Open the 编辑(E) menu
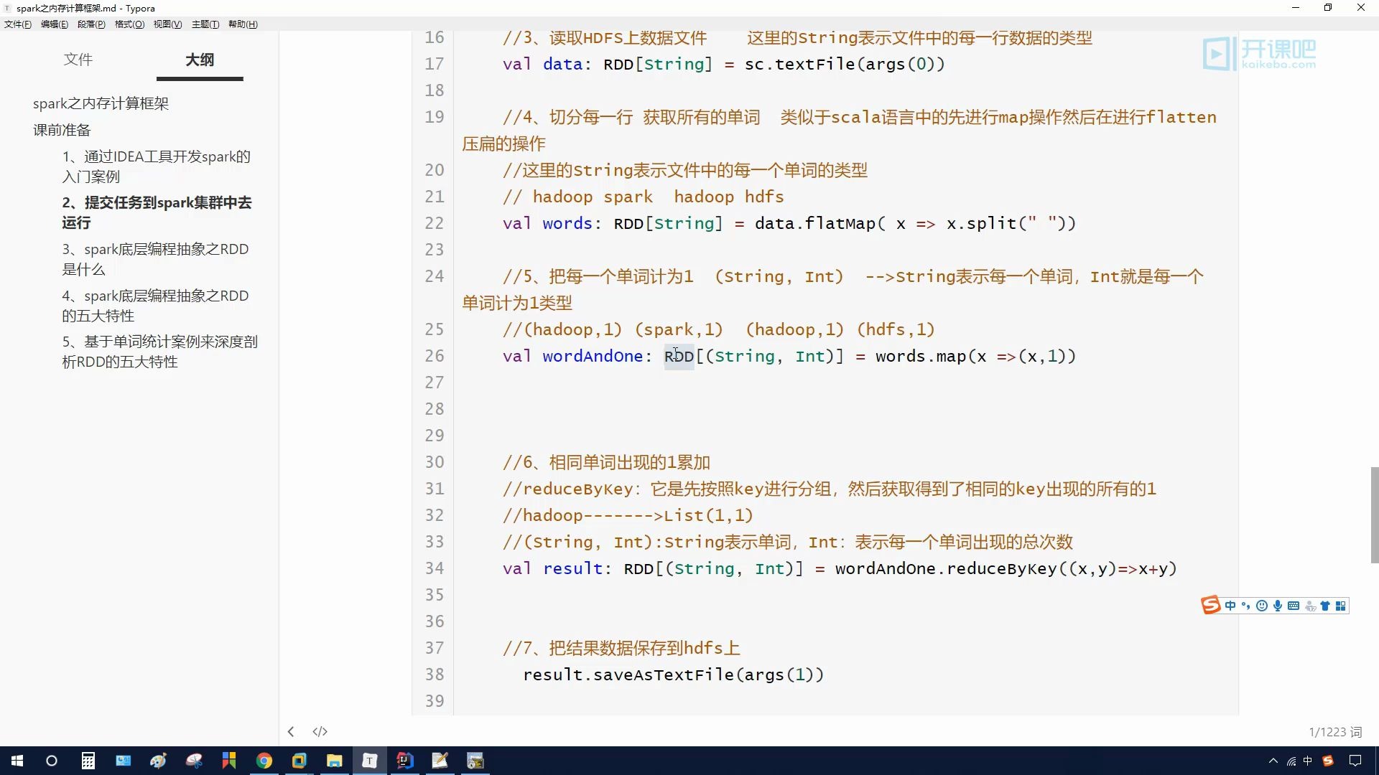Screen dimensions: 1379x775 [x=55, y=24]
